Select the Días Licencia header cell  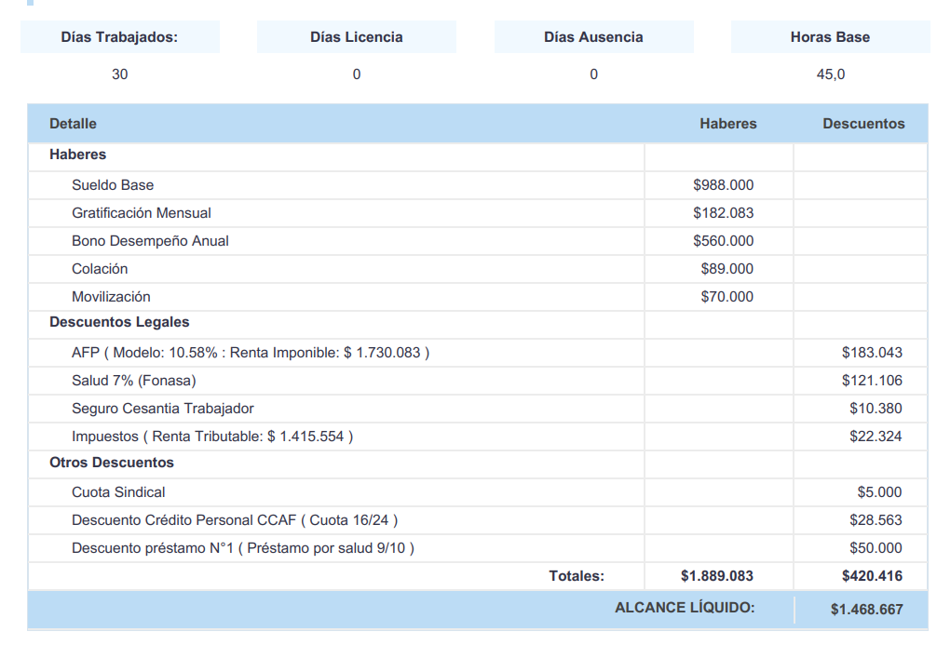[357, 37]
